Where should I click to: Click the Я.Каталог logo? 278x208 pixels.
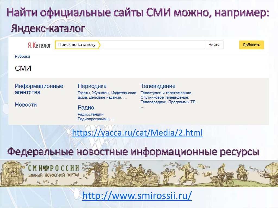39,45
